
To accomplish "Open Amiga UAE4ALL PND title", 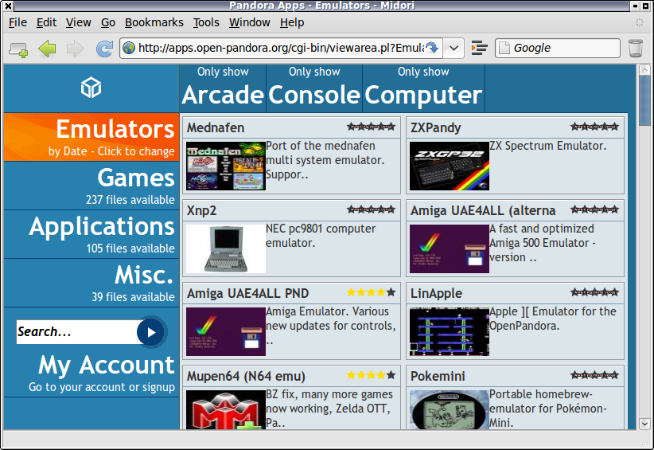I will [x=247, y=293].
